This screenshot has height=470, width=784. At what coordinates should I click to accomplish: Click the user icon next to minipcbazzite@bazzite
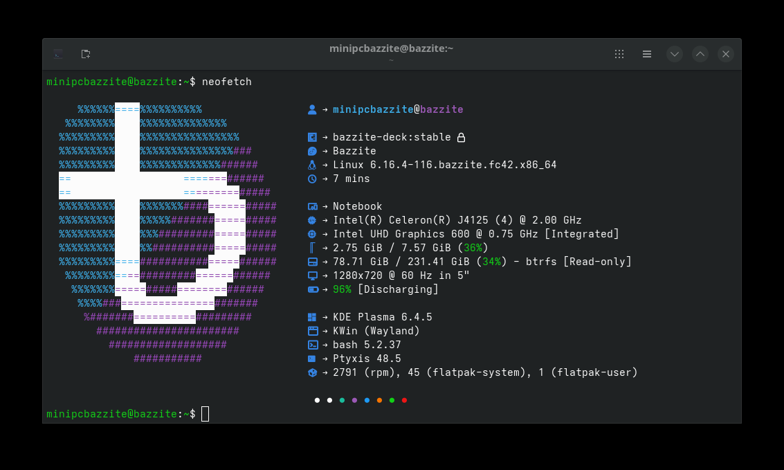[312, 109]
